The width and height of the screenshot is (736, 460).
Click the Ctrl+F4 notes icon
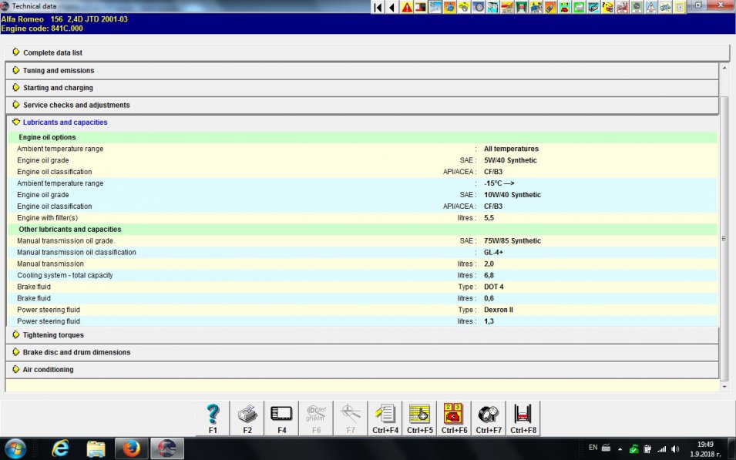(385, 418)
